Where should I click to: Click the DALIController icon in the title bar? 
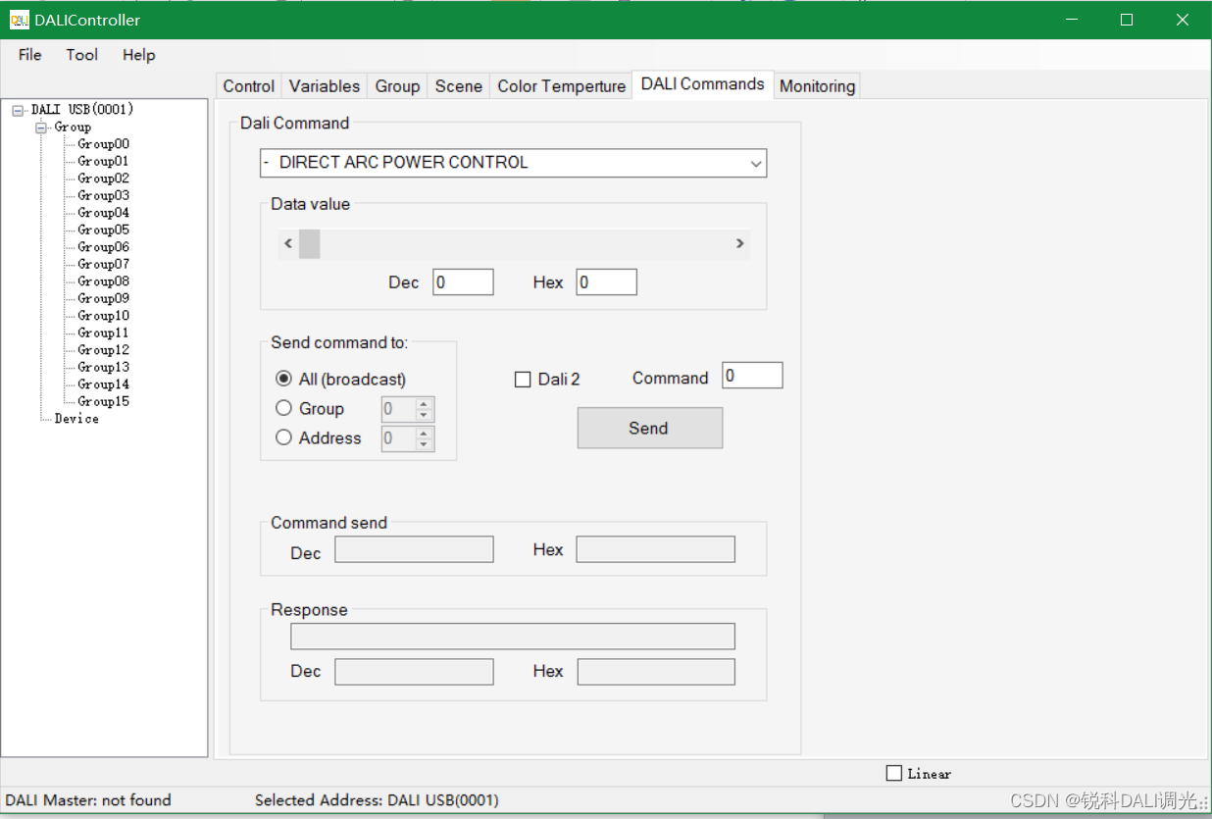(x=19, y=19)
